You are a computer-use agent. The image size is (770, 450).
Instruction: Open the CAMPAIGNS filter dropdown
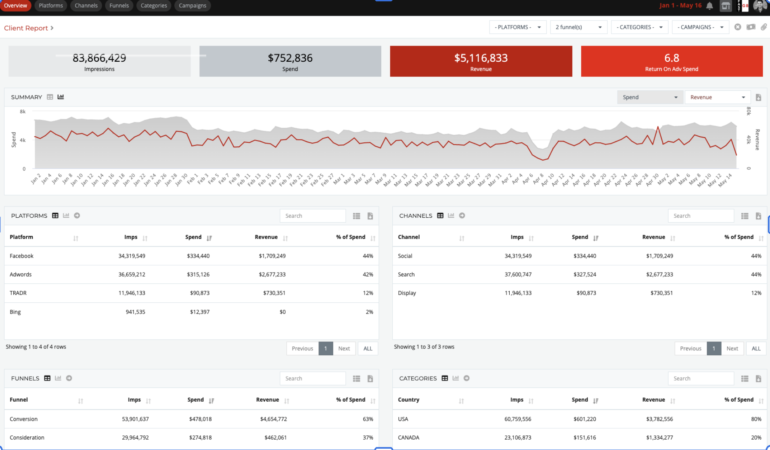coord(701,27)
